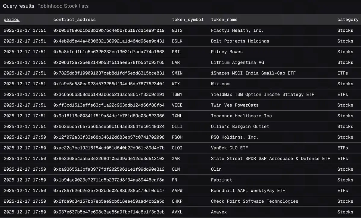Click iShares MSCI India Small-Cap ETF cell
361x218 pixels.
(x=253, y=73)
